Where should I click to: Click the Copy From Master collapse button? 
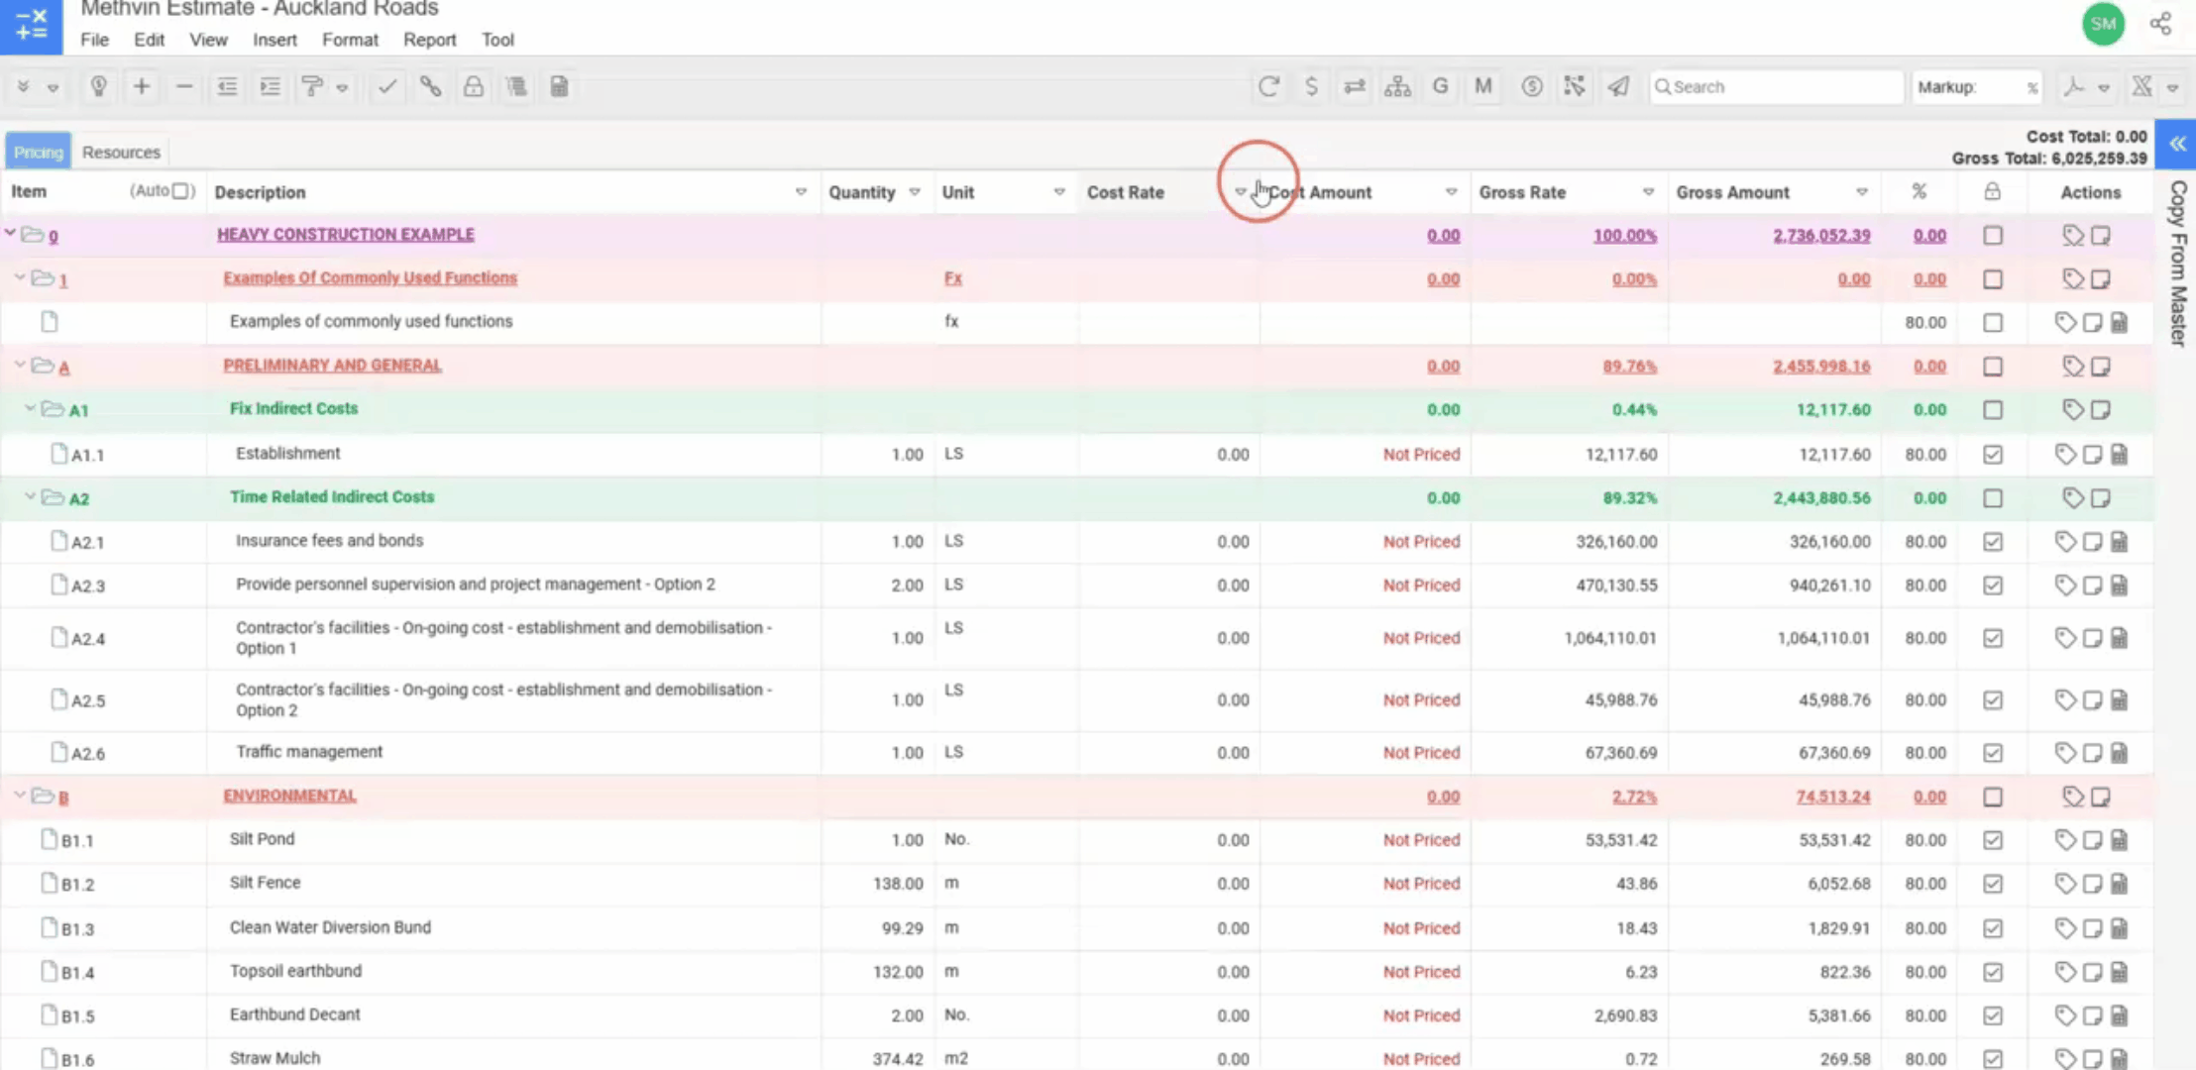2177,145
